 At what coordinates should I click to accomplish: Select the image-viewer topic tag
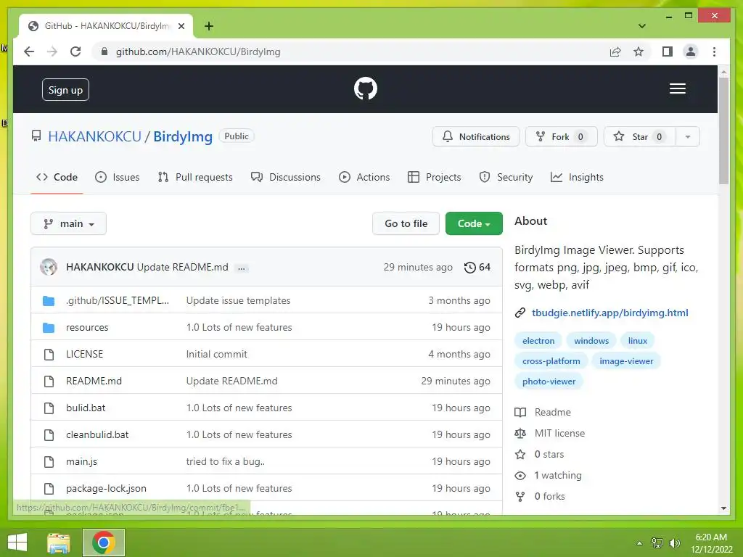pos(626,361)
